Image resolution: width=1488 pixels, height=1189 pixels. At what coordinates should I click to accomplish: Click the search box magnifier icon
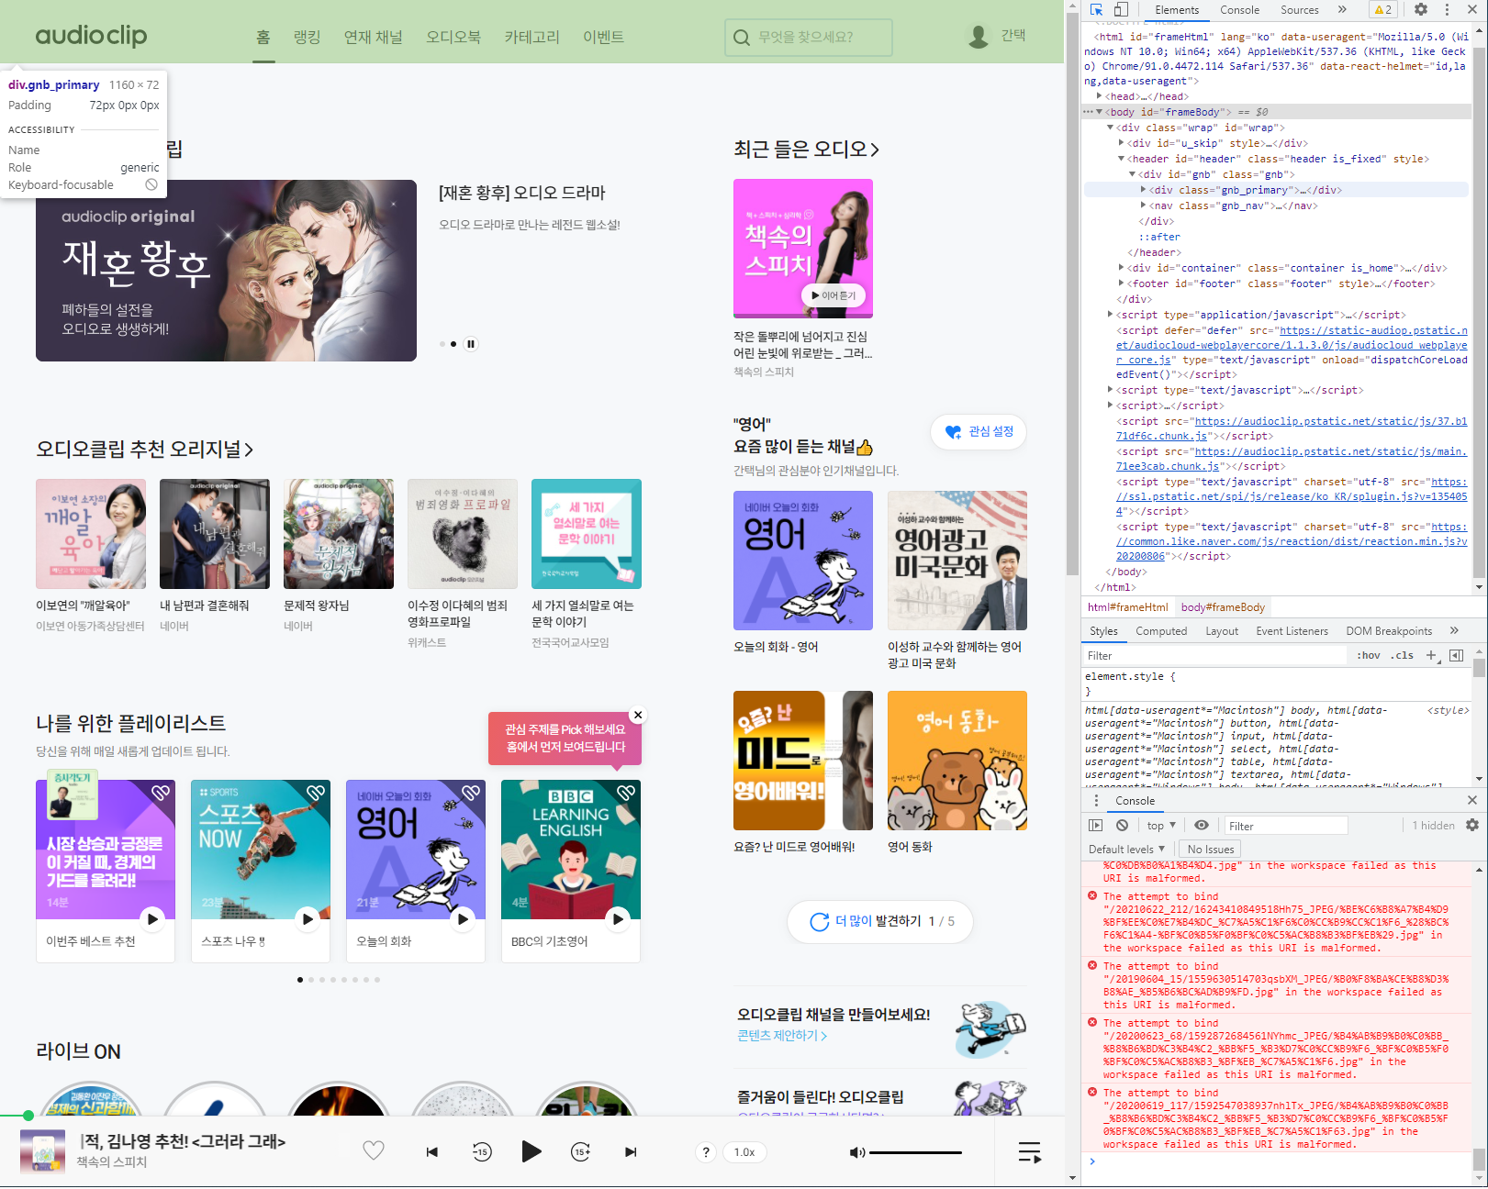(x=742, y=38)
